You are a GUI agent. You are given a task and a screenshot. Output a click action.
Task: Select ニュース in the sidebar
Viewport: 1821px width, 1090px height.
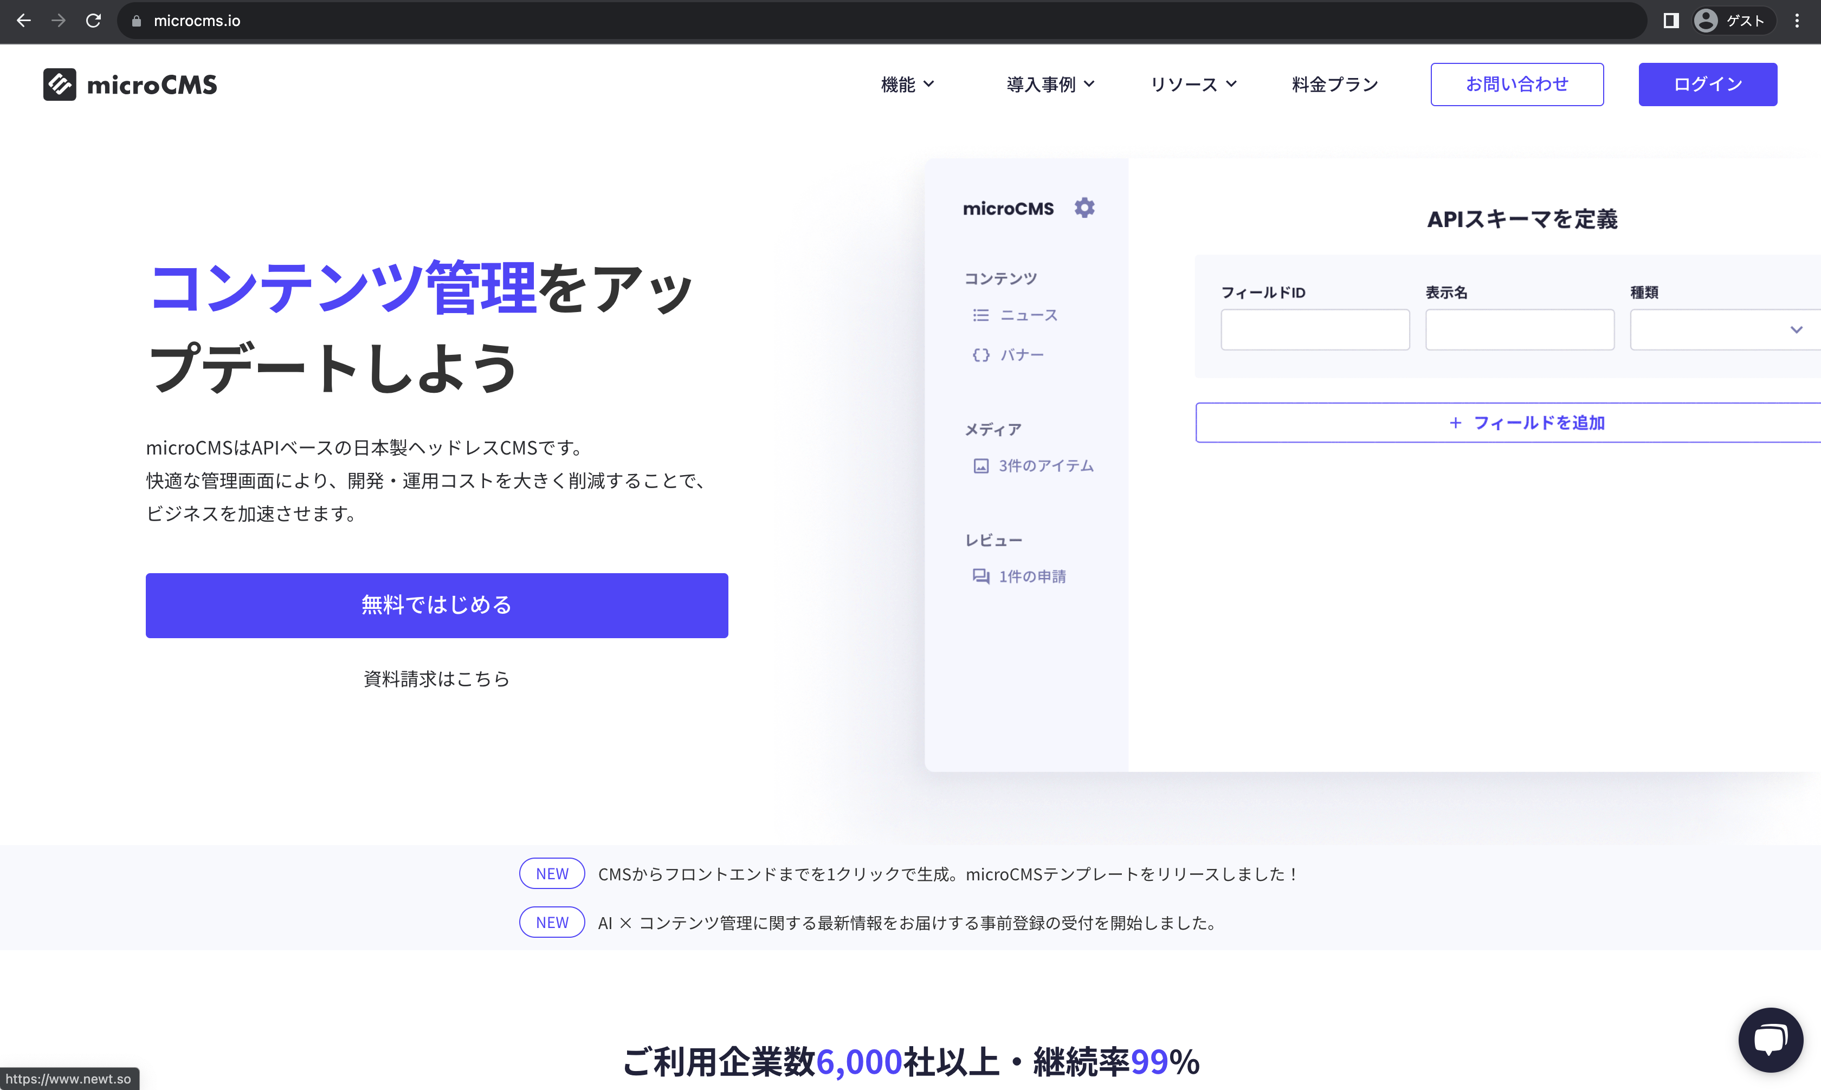pyautogui.click(x=1028, y=315)
